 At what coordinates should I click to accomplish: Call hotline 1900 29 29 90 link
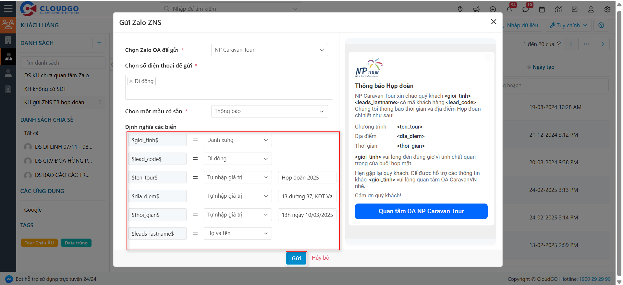595,279
